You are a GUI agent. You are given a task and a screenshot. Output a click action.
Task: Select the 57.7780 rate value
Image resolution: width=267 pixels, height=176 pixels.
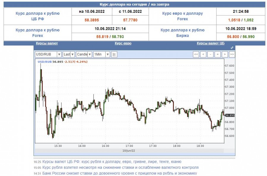[130, 20]
